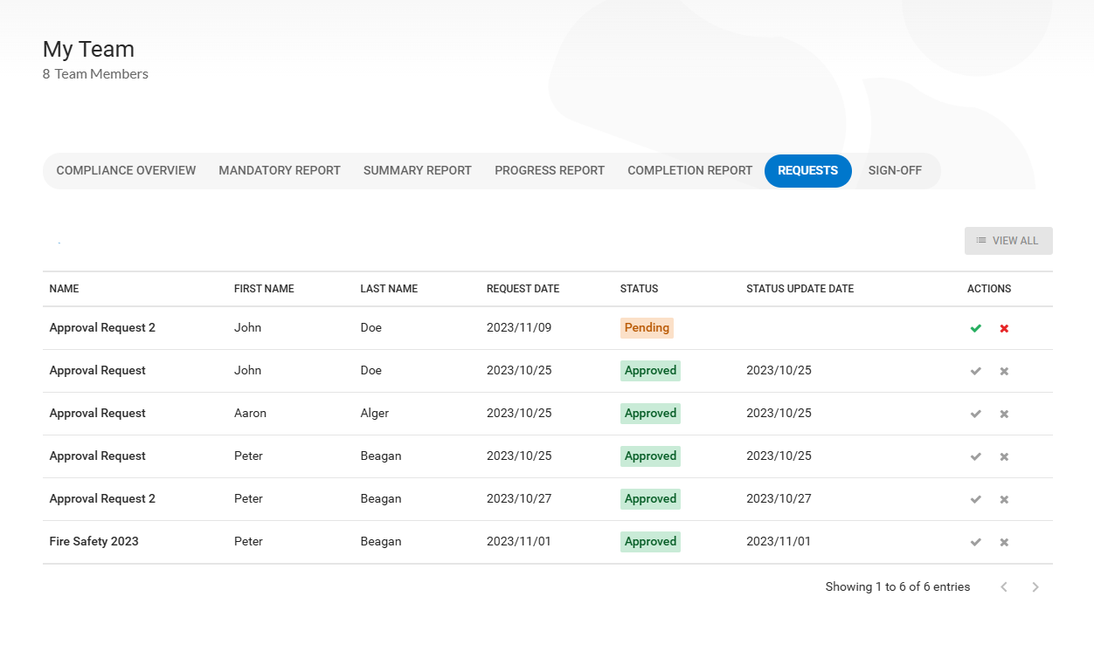
Task: Click approve checkmark on Fire Safety 2023 row
Action: click(x=976, y=542)
